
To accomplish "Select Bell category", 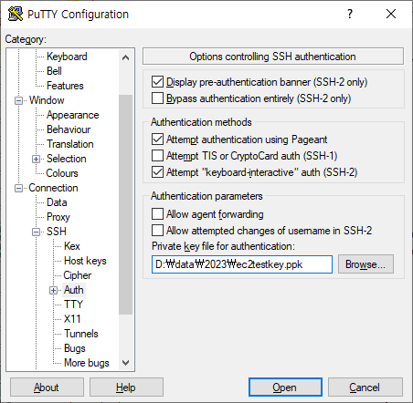I will 54,71.
